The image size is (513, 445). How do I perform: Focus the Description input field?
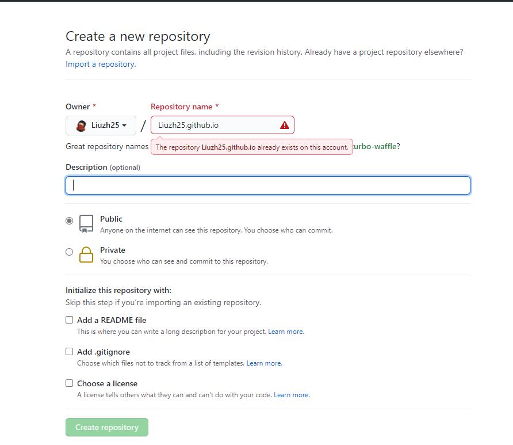click(267, 185)
